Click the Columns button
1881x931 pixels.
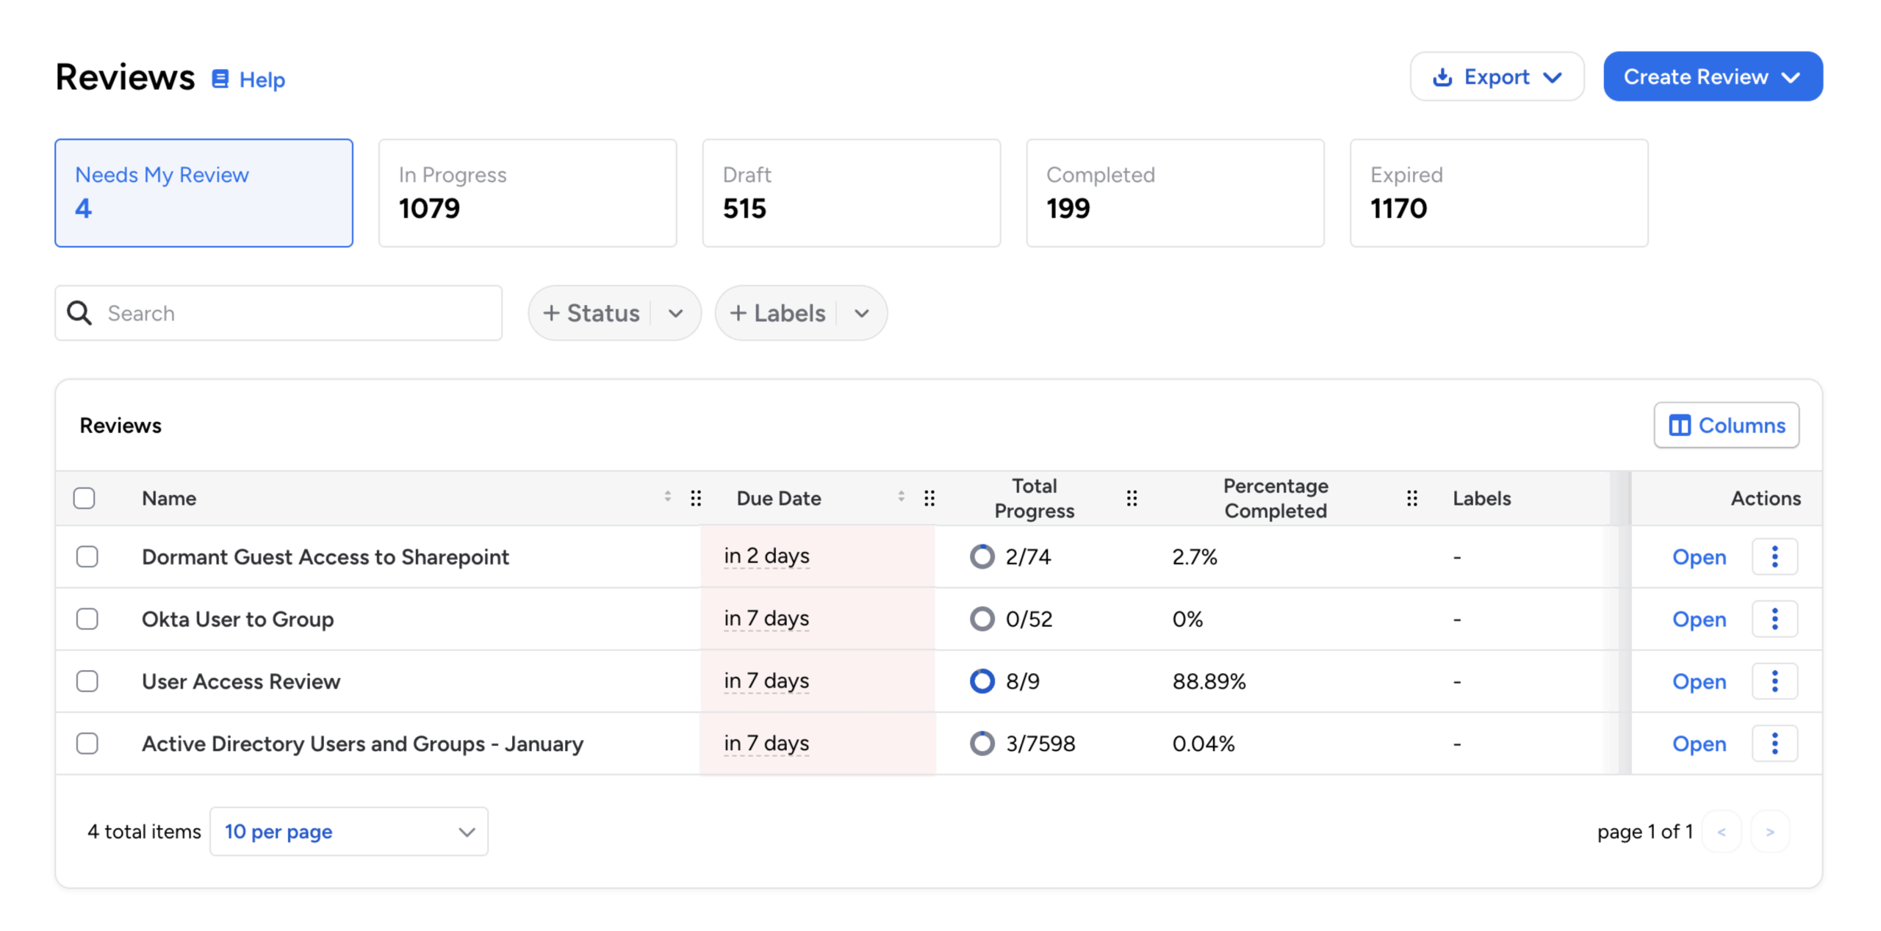1726,425
